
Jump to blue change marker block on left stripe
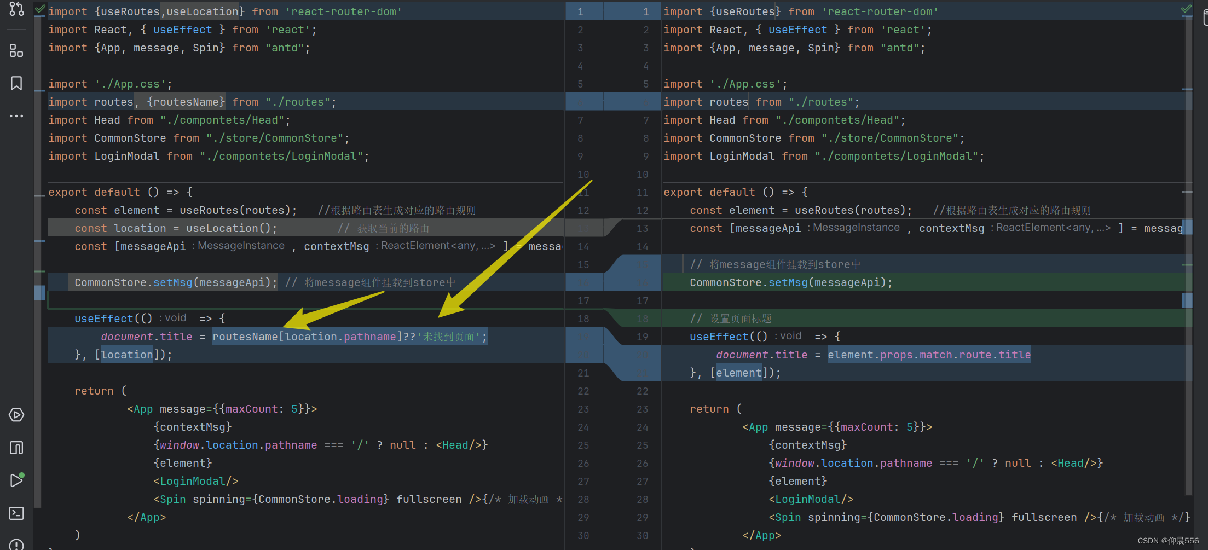tap(39, 292)
